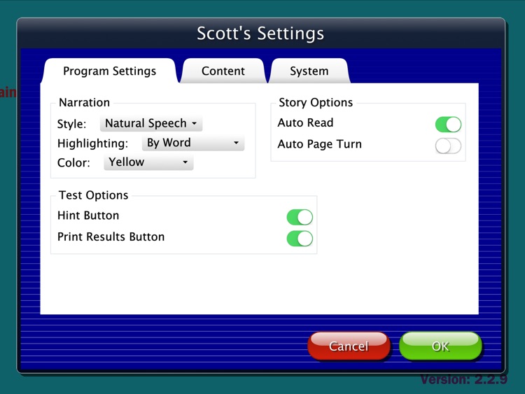The image size is (525, 394).
Task: Turn off the Print Results Button toggle
Action: 300,239
